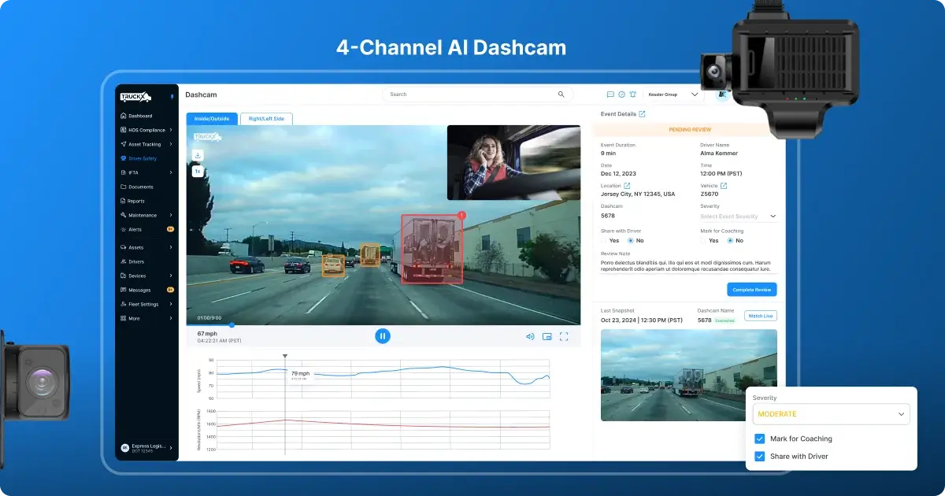Screen dimensions: 945x496
Task: Open the alerts bell icon in the header
Action: point(632,94)
